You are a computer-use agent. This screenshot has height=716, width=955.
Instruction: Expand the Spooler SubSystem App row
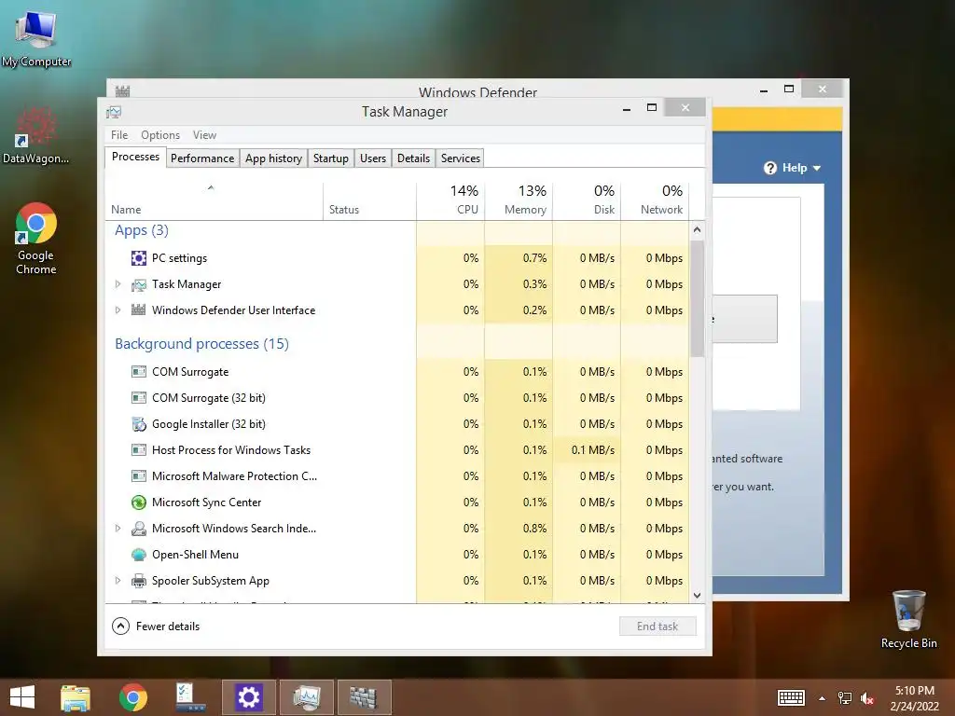118,581
